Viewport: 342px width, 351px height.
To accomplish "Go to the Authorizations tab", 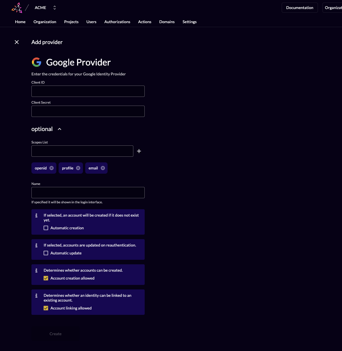I will tap(117, 22).
